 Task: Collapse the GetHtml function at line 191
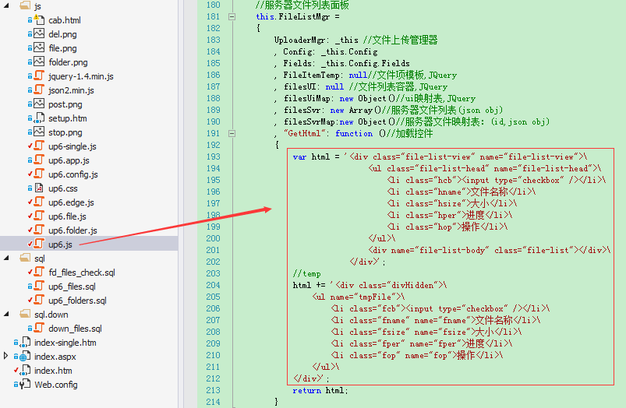click(x=232, y=134)
